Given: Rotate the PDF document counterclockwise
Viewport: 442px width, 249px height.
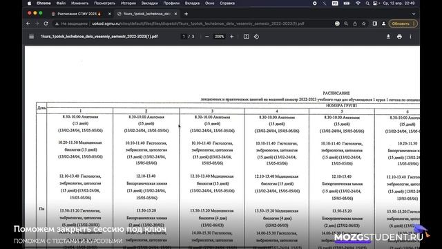Looking at the screenshot, I should pyautogui.click(x=256, y=37).
